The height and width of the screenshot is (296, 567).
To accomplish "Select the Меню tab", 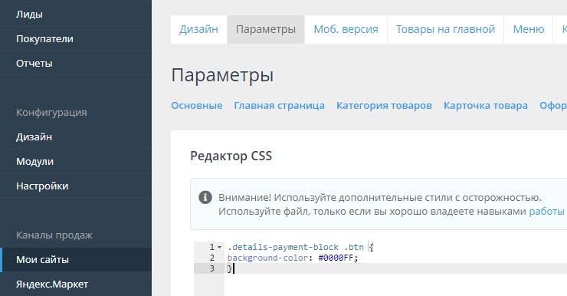I will point(529,29).
